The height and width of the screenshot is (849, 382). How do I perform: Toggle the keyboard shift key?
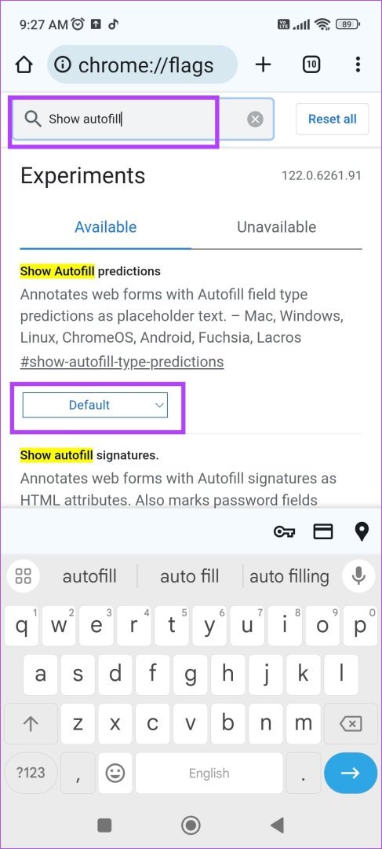[x=31, y=724]
